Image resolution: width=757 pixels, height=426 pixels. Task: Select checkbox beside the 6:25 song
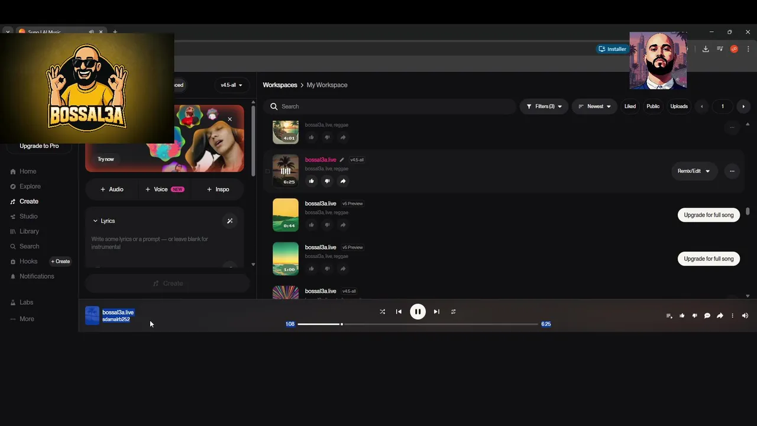[x=267, y=172]
